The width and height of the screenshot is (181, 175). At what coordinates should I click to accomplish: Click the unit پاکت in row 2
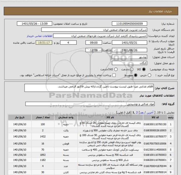coord(66,130)
